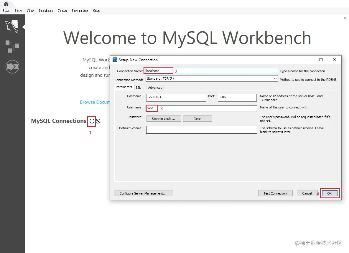Close the Setup New Connection dialog

[x=334, y=60]
